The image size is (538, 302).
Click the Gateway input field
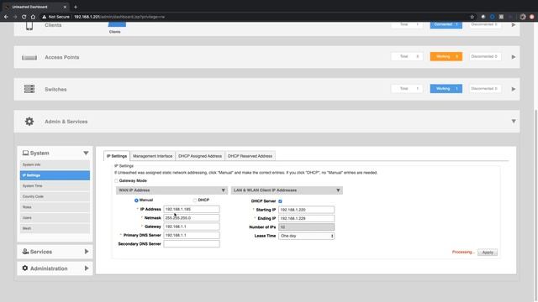[192, 226]
